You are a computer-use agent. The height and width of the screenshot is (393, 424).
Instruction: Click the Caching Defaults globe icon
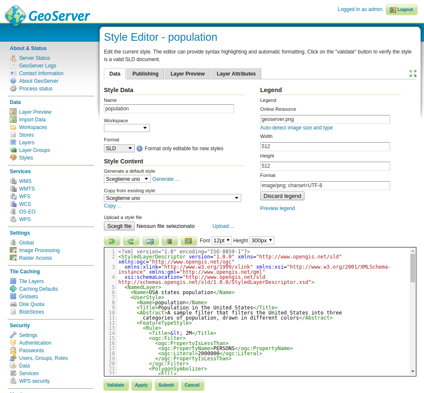[13, 289]
